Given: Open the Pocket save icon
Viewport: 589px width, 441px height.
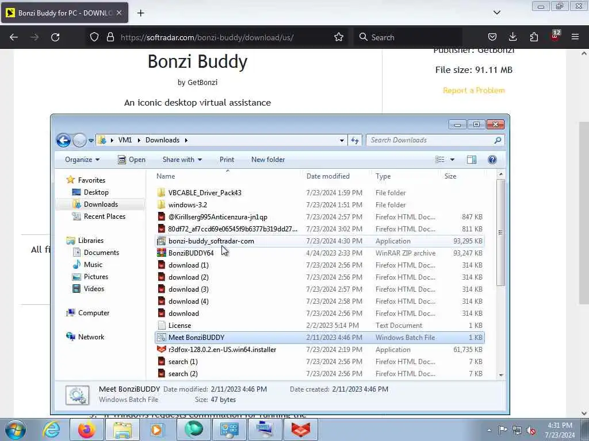Looking at the screenshot, I should point(492,37).
